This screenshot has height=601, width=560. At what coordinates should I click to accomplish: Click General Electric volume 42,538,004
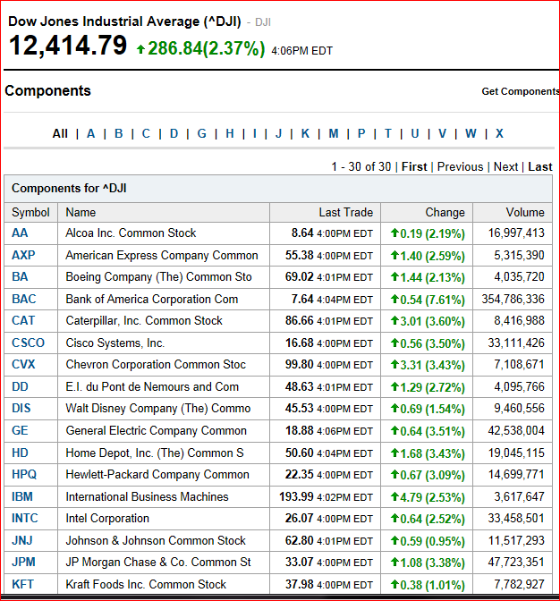[x=516, y=430]
